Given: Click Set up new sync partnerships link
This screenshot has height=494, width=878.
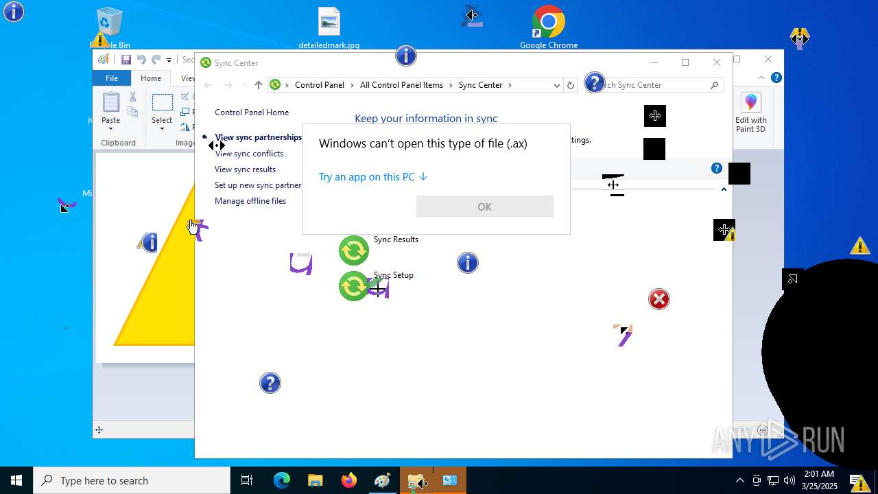Looking at the screenshot, I should coord(258,185).
